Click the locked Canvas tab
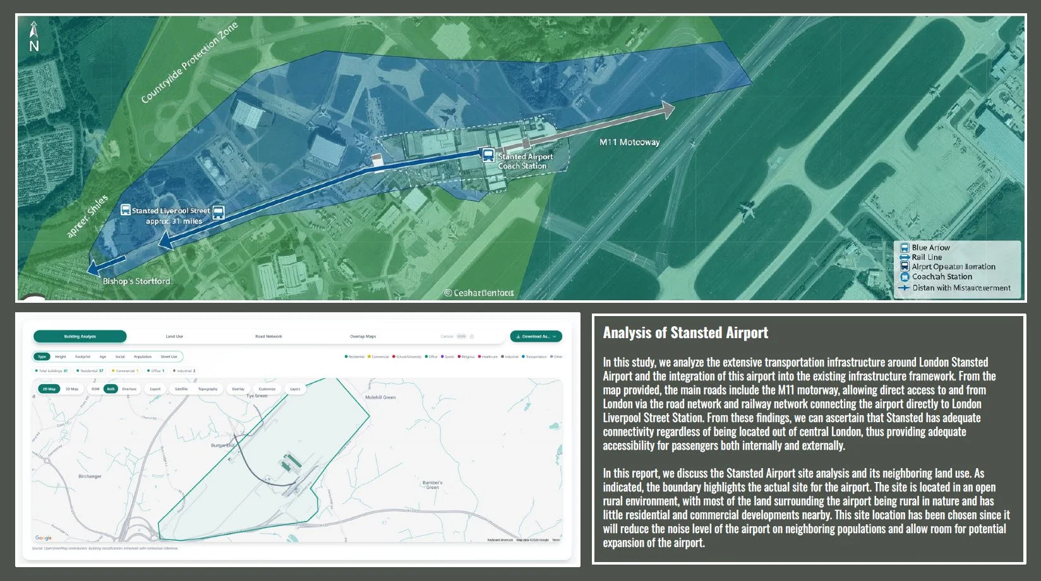This screenshot has width=1041, height=581. coord(456,336)
